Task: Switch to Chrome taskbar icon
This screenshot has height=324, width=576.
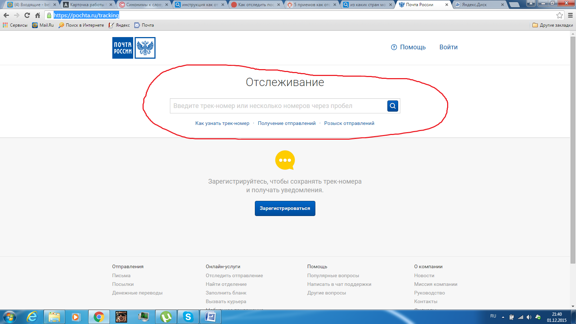Action: (x=99, y=317)
